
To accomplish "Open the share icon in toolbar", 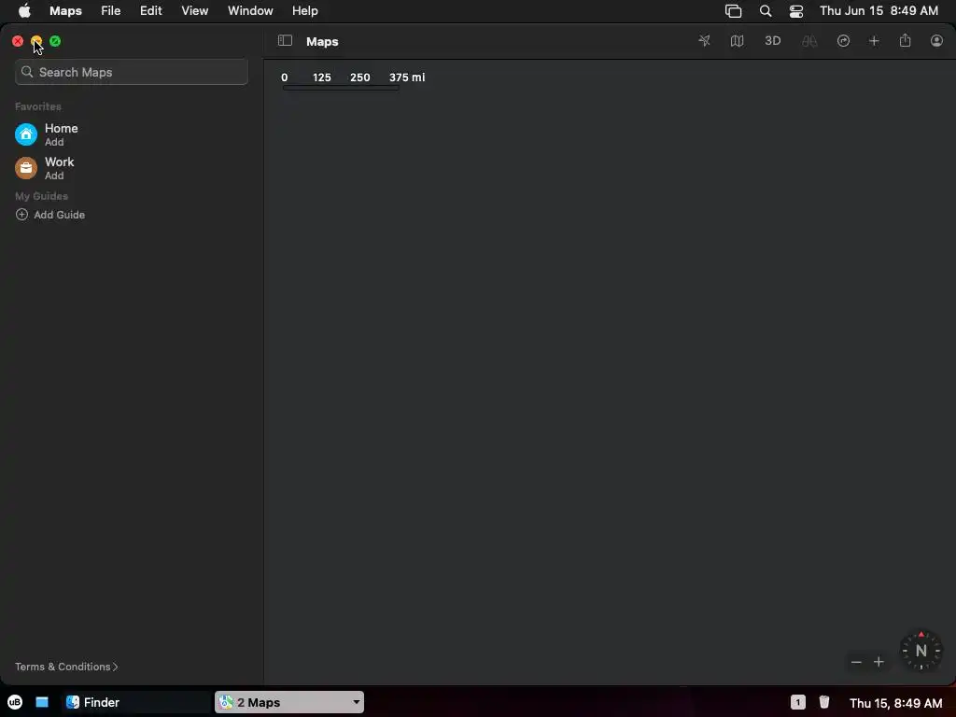I will click(905, 41).
